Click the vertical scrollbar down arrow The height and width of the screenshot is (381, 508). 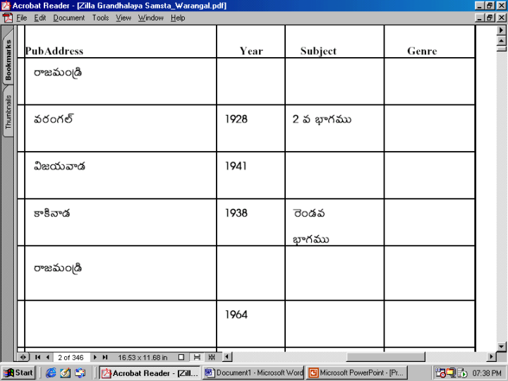pyautogui.click(x=502, y=346)
